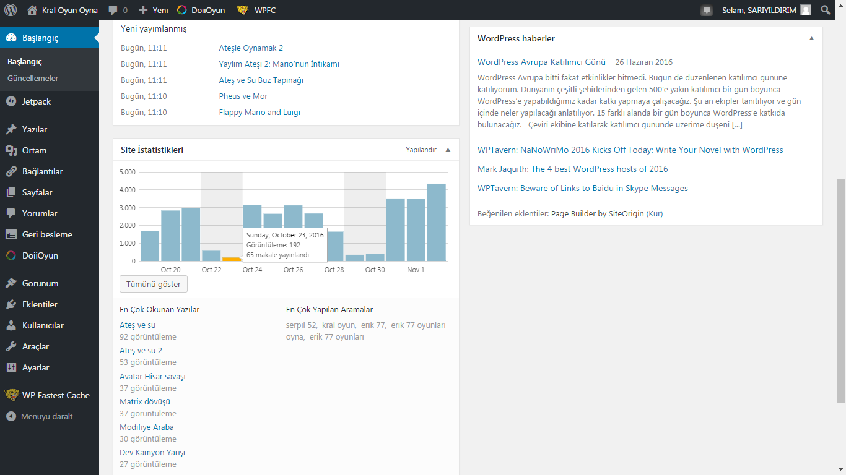This screenshot has width=846, height=475.
Task: Click the Sayfalar pages icon
Action: [x=11, y=192]
